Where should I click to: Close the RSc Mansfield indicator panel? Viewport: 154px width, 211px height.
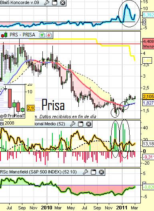101,172
